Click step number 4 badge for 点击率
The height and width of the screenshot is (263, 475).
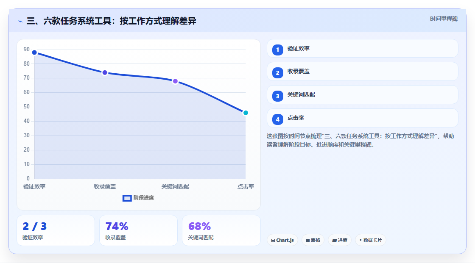277,119
